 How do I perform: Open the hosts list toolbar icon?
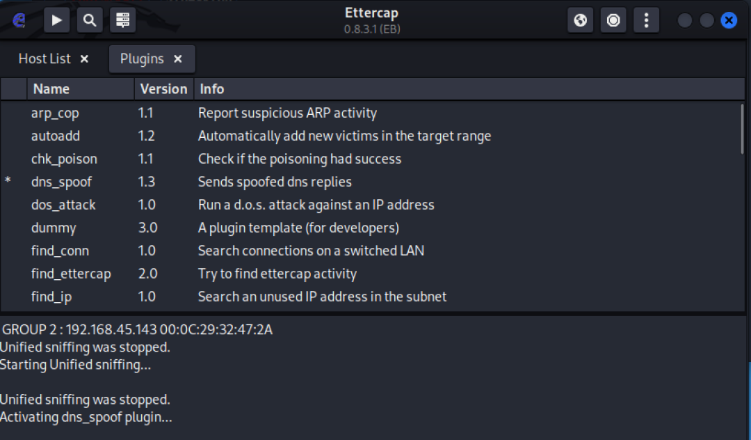click(122, 20)
